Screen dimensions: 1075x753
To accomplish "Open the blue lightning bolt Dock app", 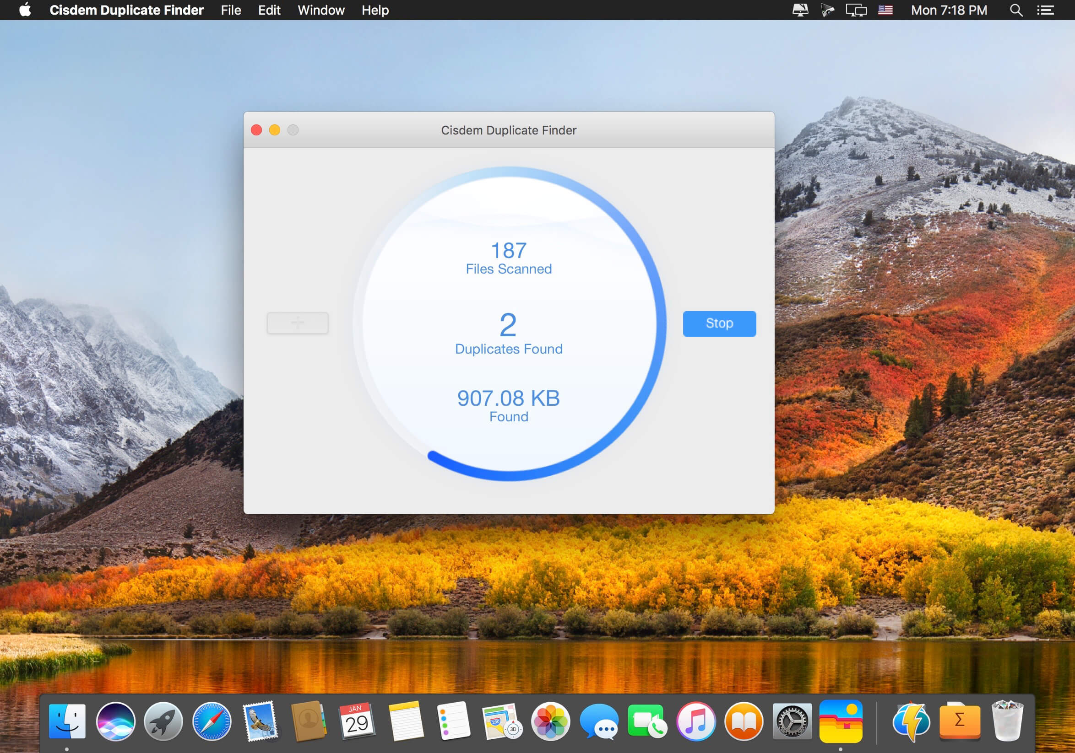I will pyautogui.click(x=911, y=722).
